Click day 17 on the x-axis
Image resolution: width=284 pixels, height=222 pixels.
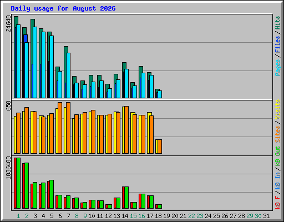point(150,216)
